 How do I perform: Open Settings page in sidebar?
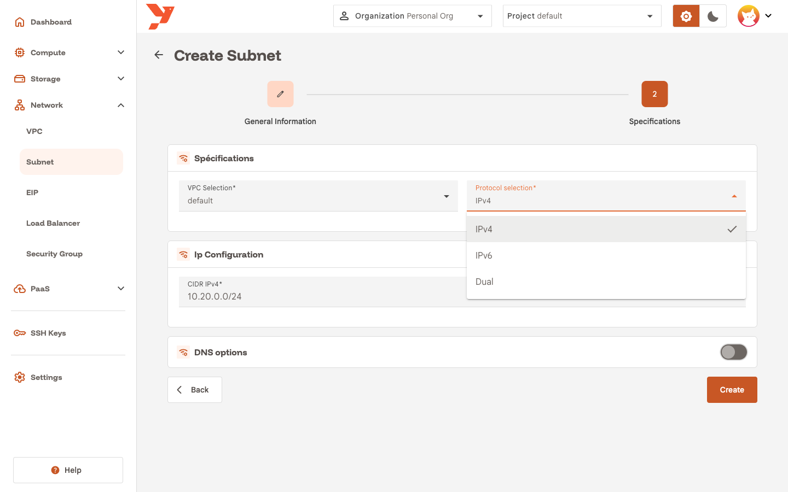point(47,377)
